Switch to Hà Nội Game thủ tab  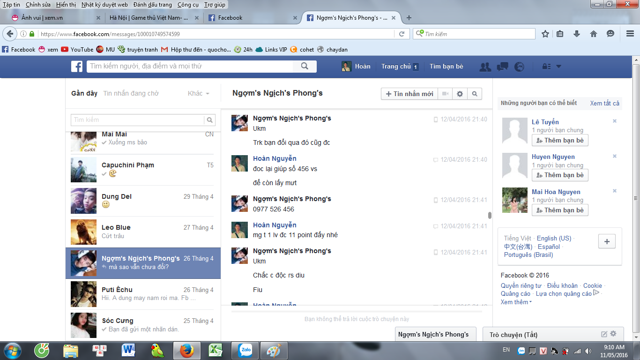pyautogui.click(x=153, y=18)
